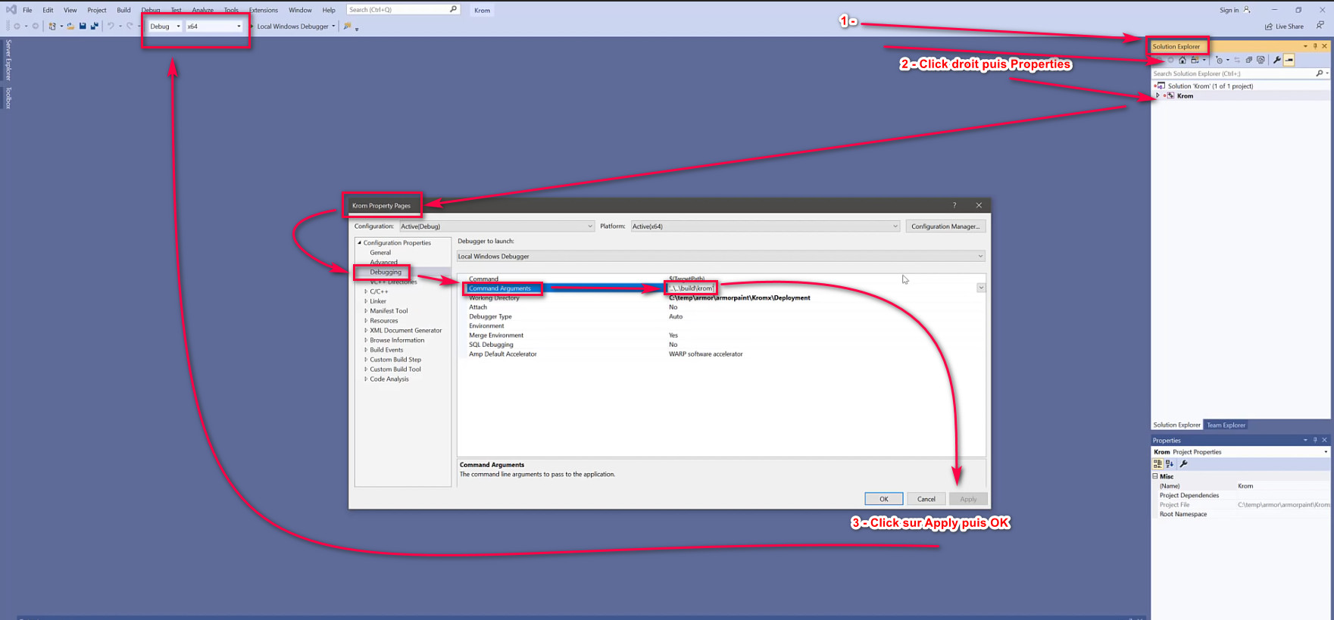The width and height of the screenshot is (1334, 620).
Task: Click the Send Feedback icon near Live Share
Action: point(1320,25)
